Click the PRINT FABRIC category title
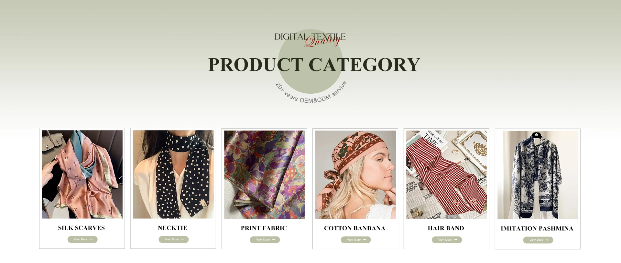621x263 pixels. pos(264,228)
